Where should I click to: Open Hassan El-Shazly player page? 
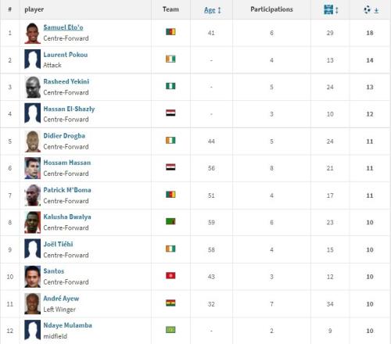[x=69, y=109]
